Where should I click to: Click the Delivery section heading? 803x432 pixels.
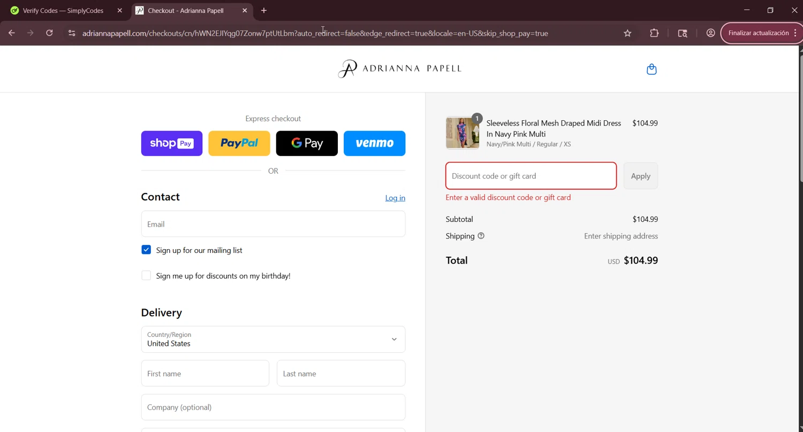point(161,312)
